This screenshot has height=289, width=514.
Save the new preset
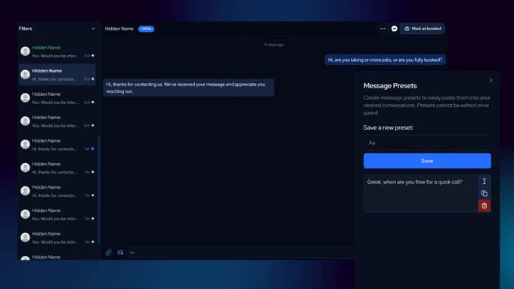coord(427,161)
